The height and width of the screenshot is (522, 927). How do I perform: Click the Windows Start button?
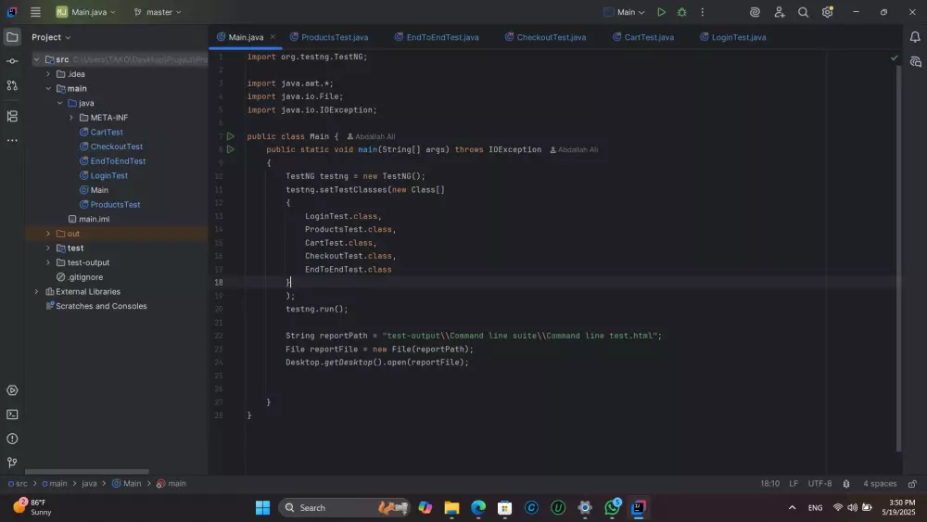point(262,508)
